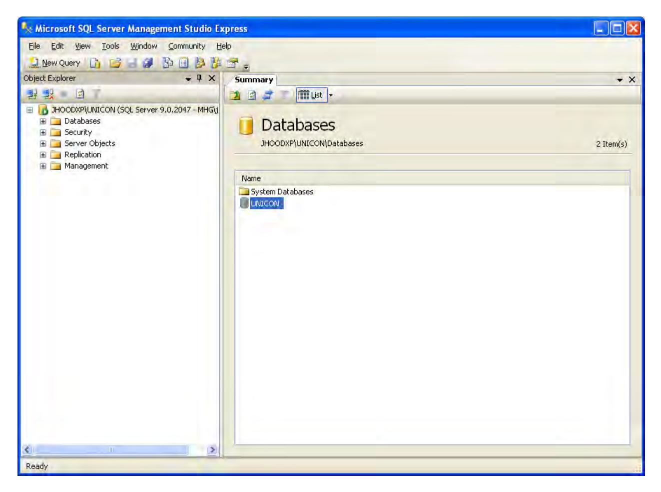Image resolution: width=661 pixels, height=492 pixels.
Task: Open the Window menu
Action: pos(144,46)
